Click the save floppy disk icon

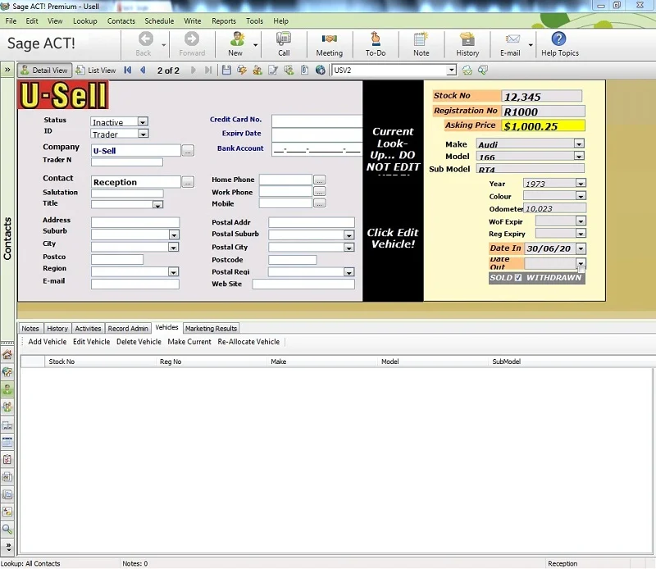pyautogui.click(x=226, y=71)
